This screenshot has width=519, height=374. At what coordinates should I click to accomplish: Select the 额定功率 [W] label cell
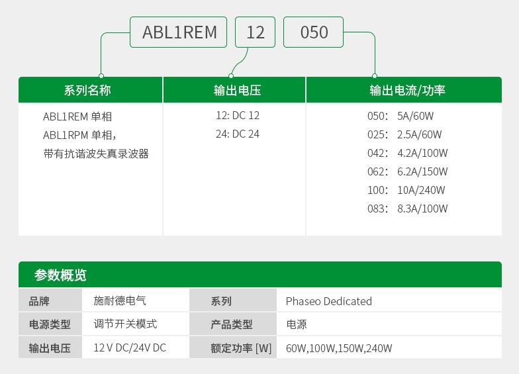[233, 347]
